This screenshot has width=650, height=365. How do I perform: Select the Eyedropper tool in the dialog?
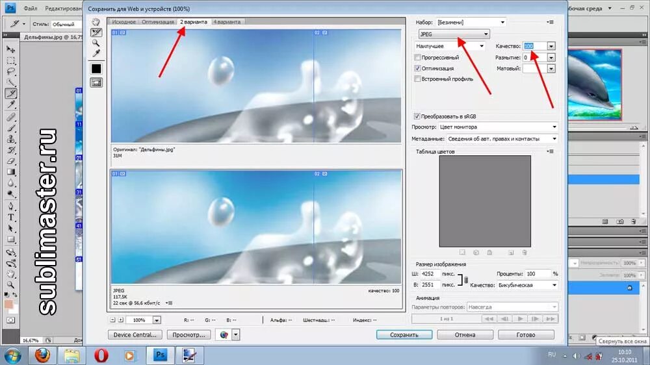tap(96, 53)
